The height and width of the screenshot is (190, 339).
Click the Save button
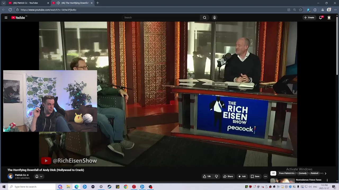click(255, 176)
